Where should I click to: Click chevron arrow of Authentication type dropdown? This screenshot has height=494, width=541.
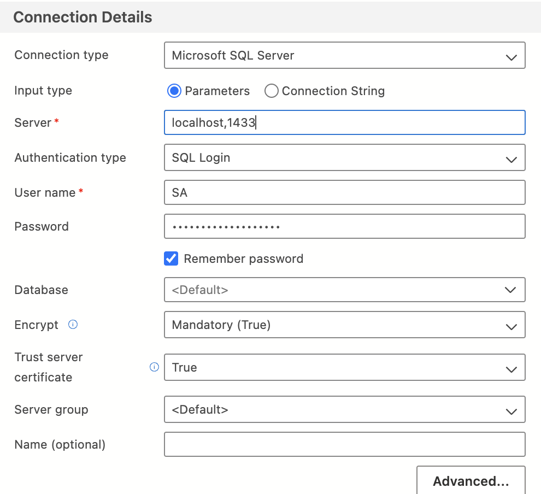(511, 159)
